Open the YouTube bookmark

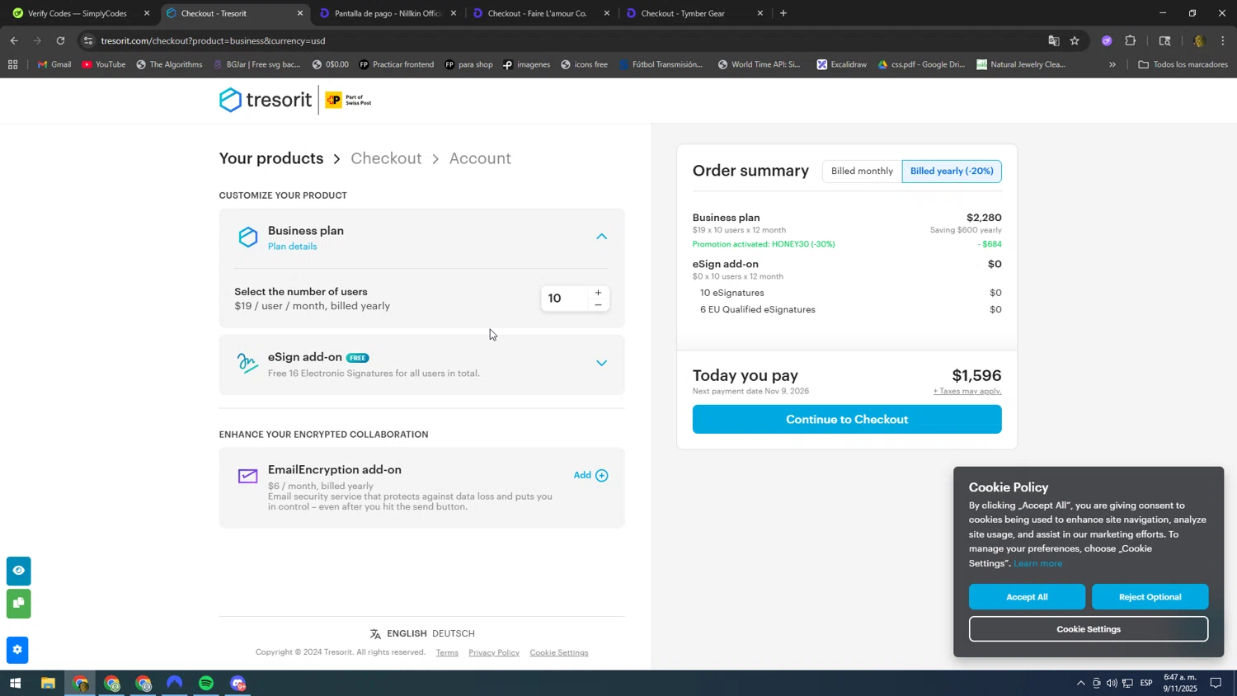point(104,64)
